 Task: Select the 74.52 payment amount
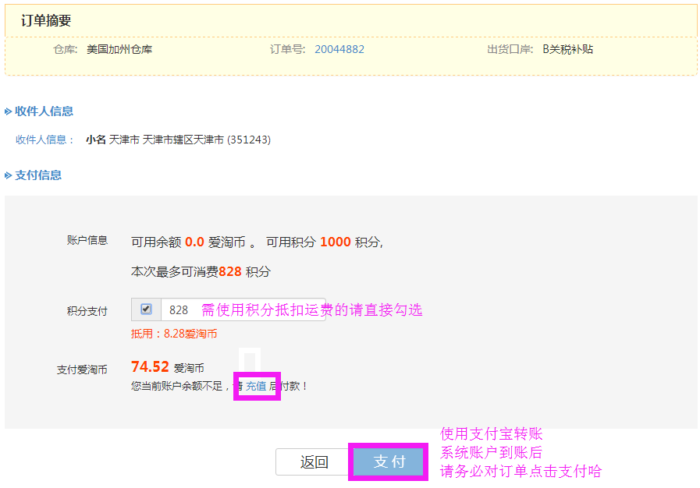tap(150, 366)
